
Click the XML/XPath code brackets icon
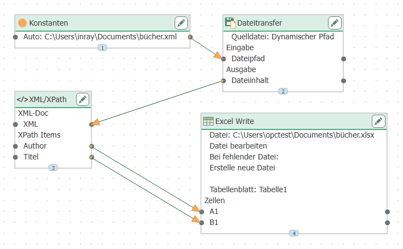(x=22, y=99)
